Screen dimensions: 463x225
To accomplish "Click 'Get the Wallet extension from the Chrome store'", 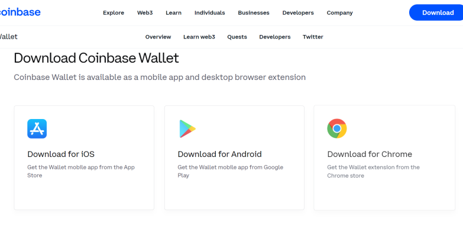I will (373, 172).
